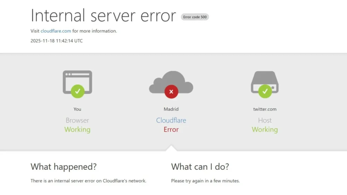Select the What can I do? heading
This screenshot has width=347, height=195.
pyautogui.click(x=200, y=167)
